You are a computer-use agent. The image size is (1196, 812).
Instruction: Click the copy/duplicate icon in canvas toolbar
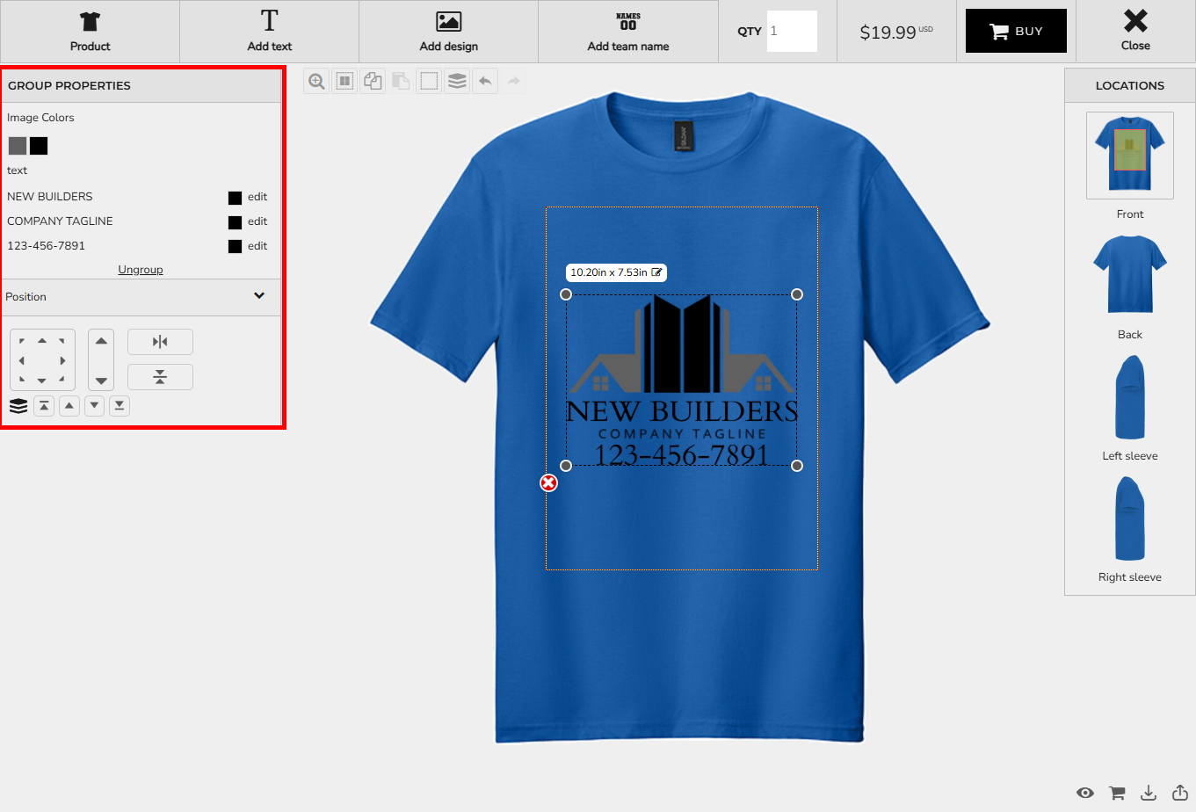tap(373, 82)
